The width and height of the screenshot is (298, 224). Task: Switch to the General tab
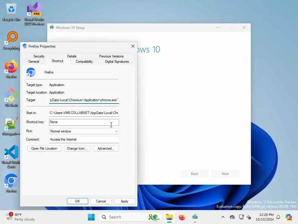[x=34, y=62]
